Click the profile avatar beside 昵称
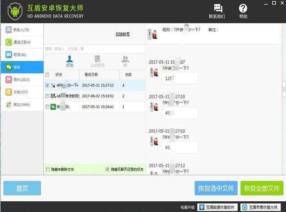Viewport: 286px width, 212px height. (x=152, y=34)
